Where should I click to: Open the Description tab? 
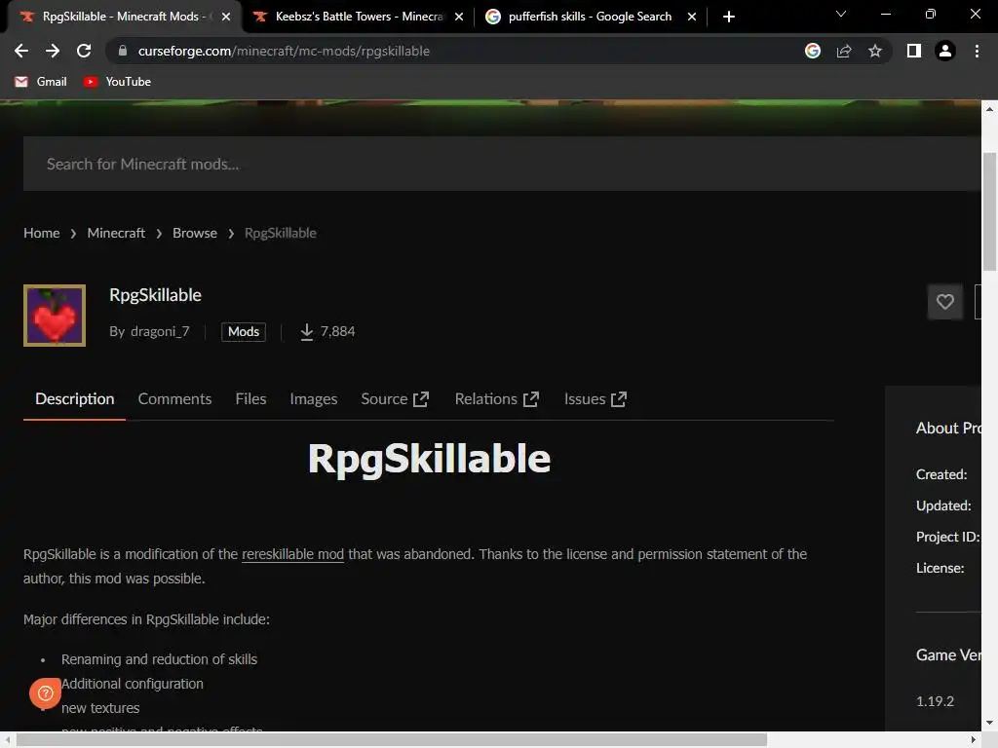click(x=74, y=398)
